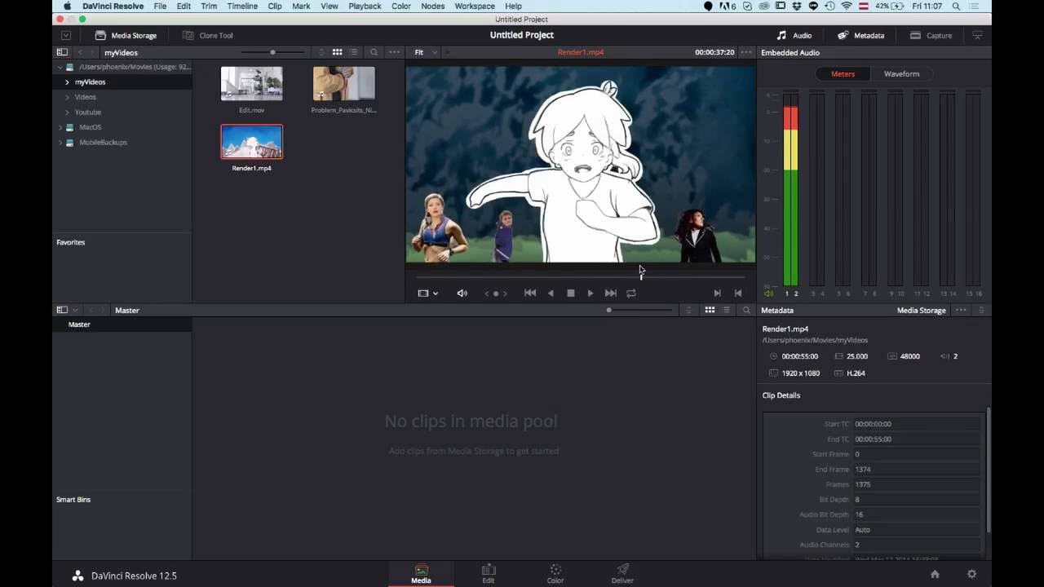Switch to the Waveform tab
This screenshot has width=1044, height=587.
tap(901, 74)
